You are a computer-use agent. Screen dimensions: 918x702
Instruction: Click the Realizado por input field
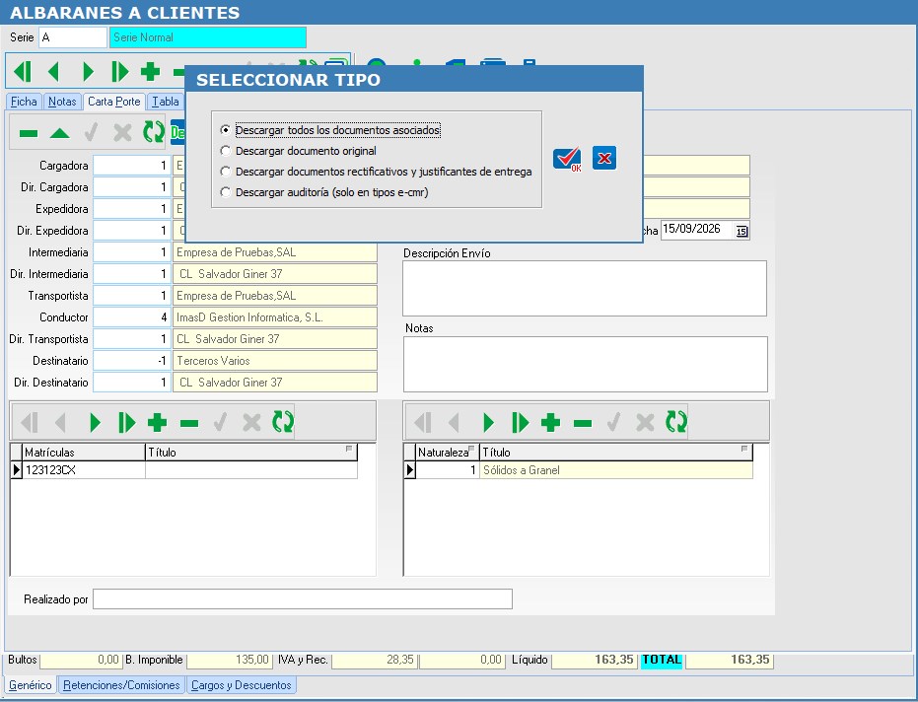coord(303,598)
